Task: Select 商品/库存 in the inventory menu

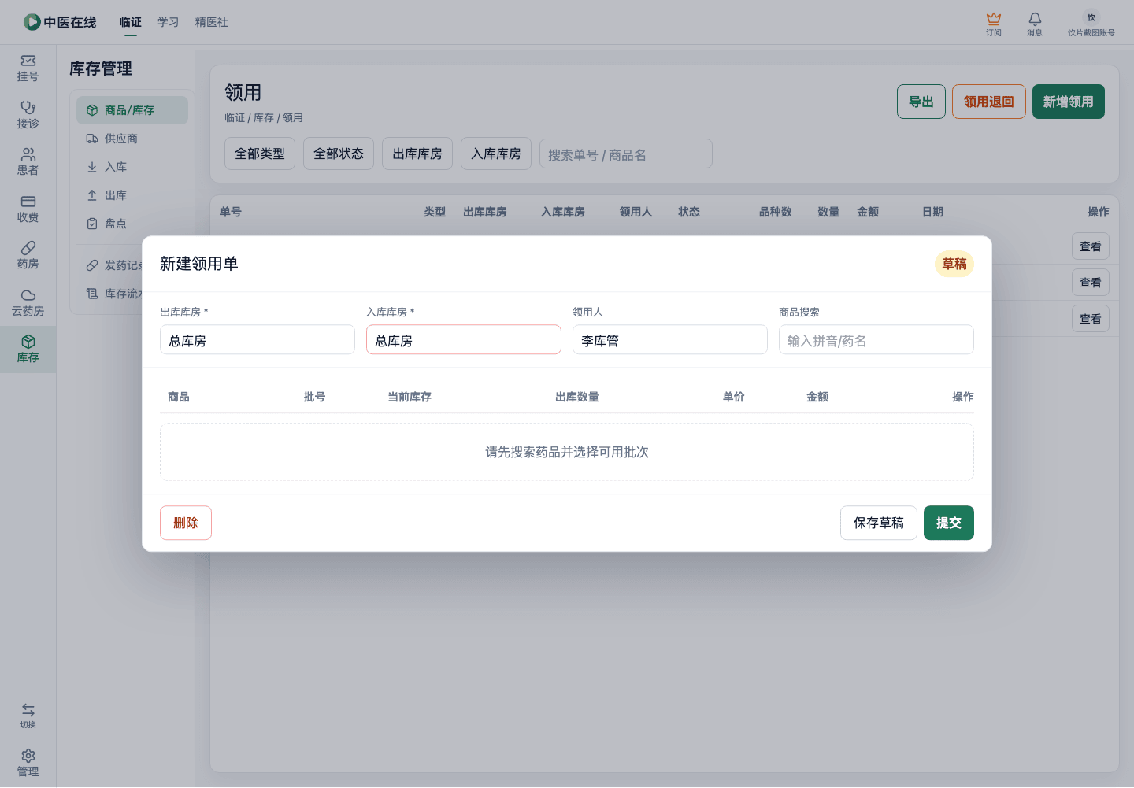Action: pyautogui.click(x=132, y=110)
